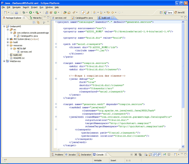Screen dimensions: 189x164
Task: Click the Print toolbar icon
Action: pos(17,12)
